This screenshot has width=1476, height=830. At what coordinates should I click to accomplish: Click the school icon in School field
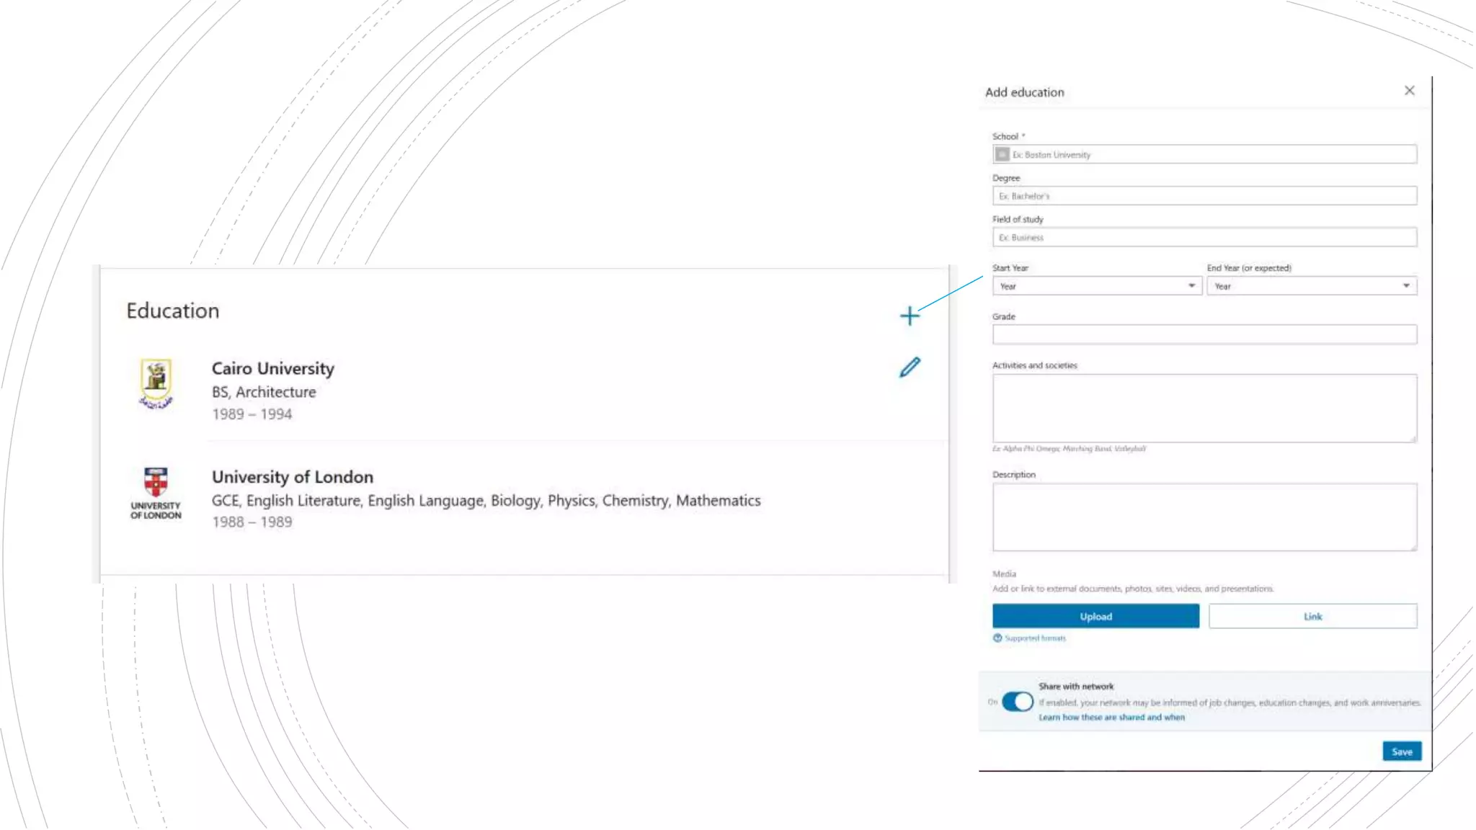click(x=1002, y=155)
